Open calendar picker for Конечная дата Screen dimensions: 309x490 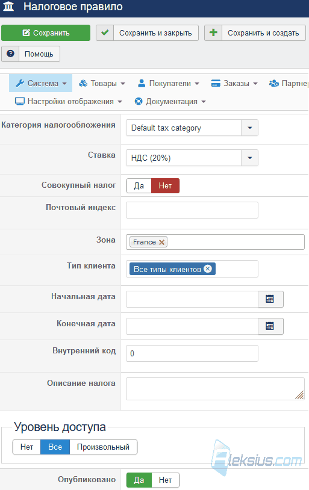270,326
